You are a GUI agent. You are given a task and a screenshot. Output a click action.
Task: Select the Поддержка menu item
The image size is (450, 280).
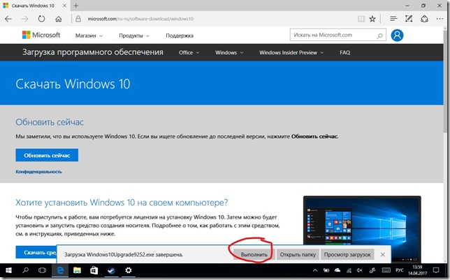click(180, 35)
